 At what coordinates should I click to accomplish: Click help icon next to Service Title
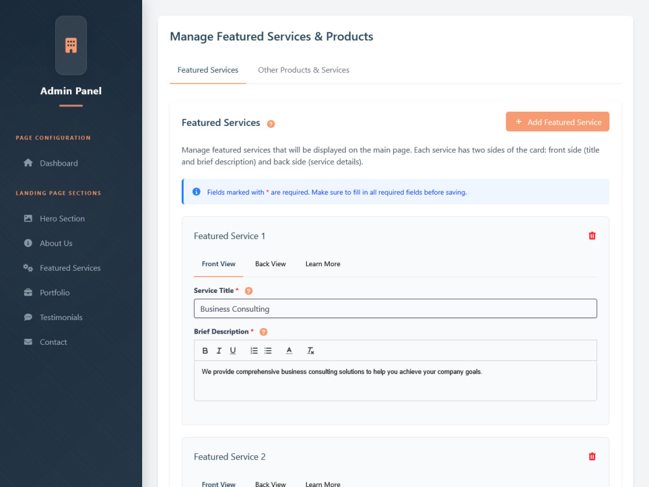[x=249, y=291]
